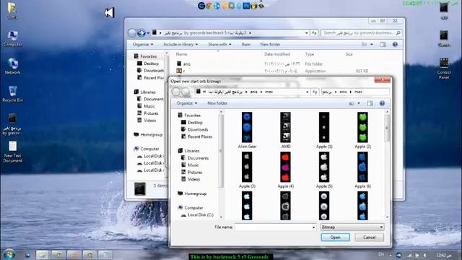Select the Apple (5) file

324,167
